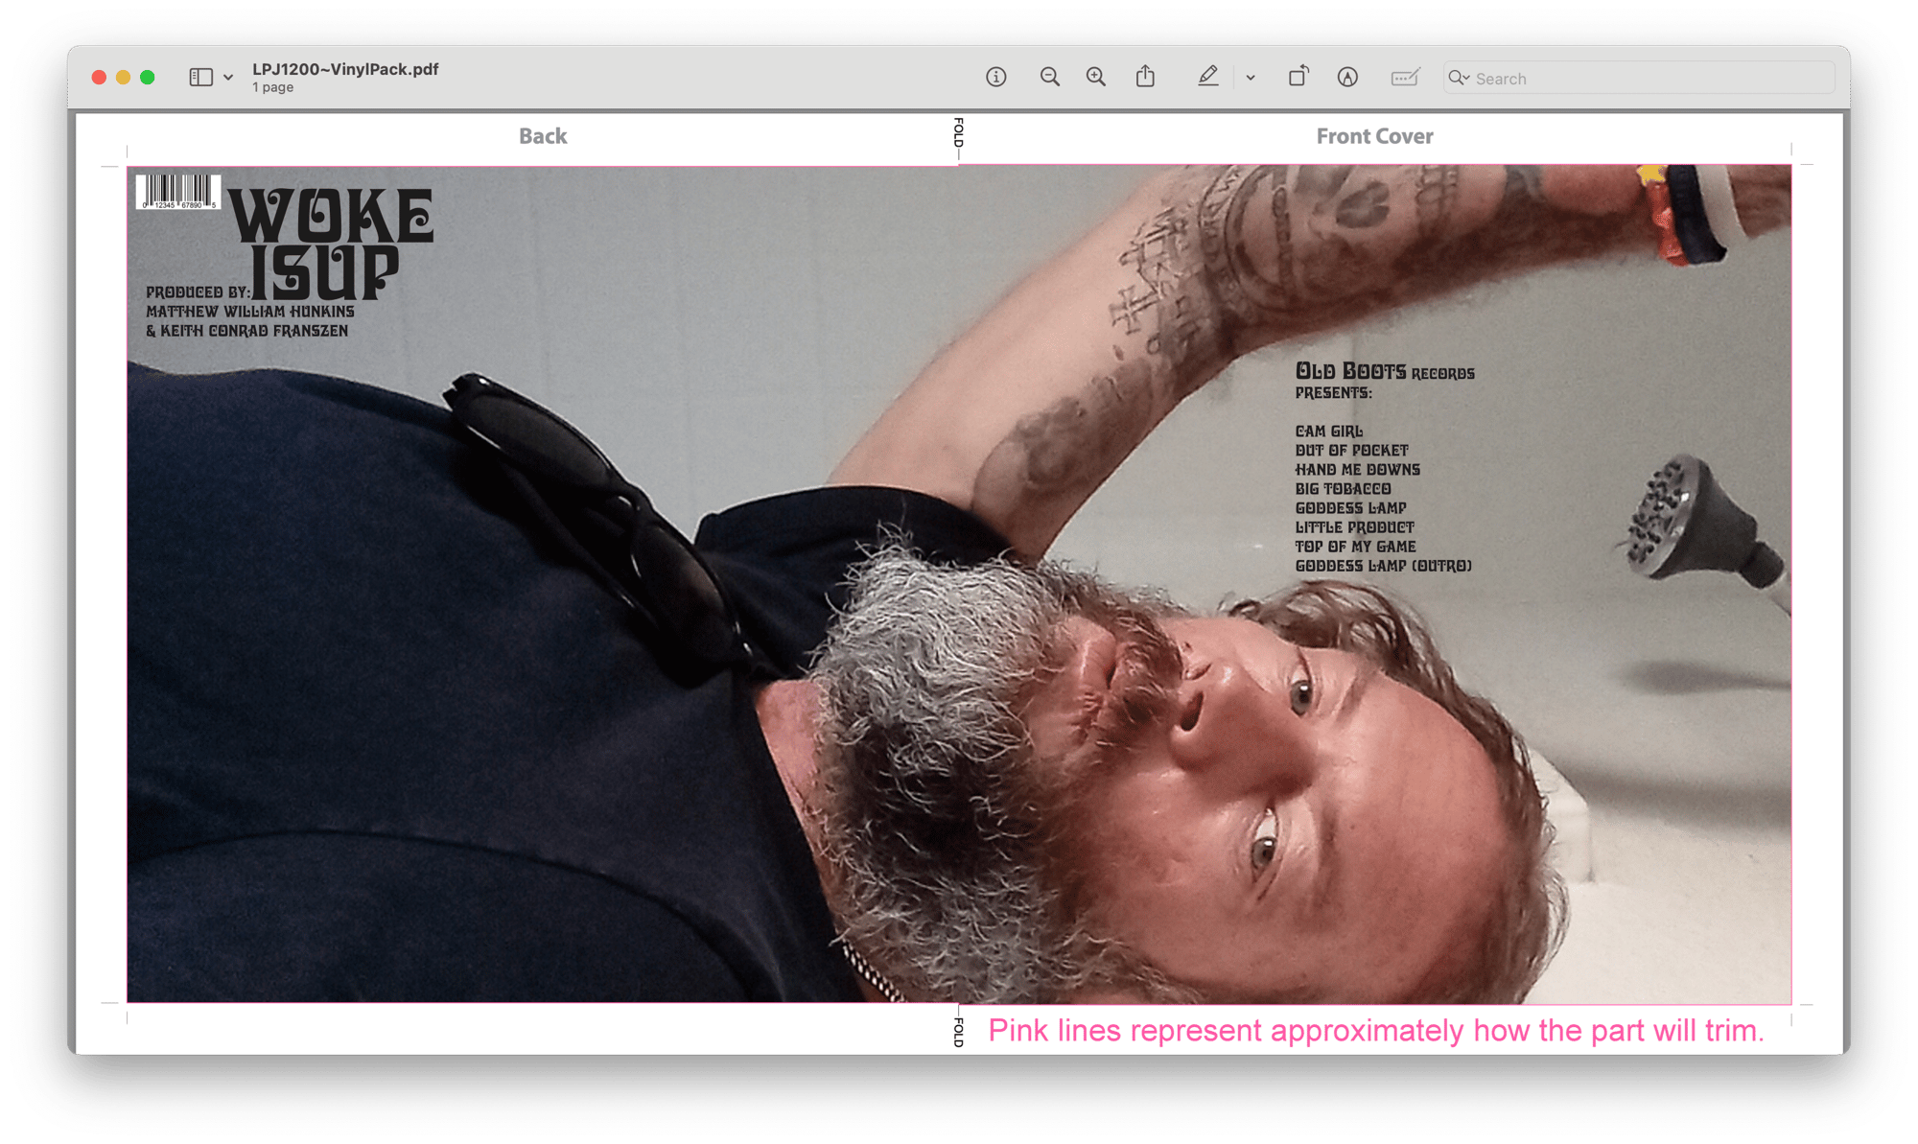Rotate the page left
The height and width of the screenshot is (1144, 1918).
point(1298,77)
